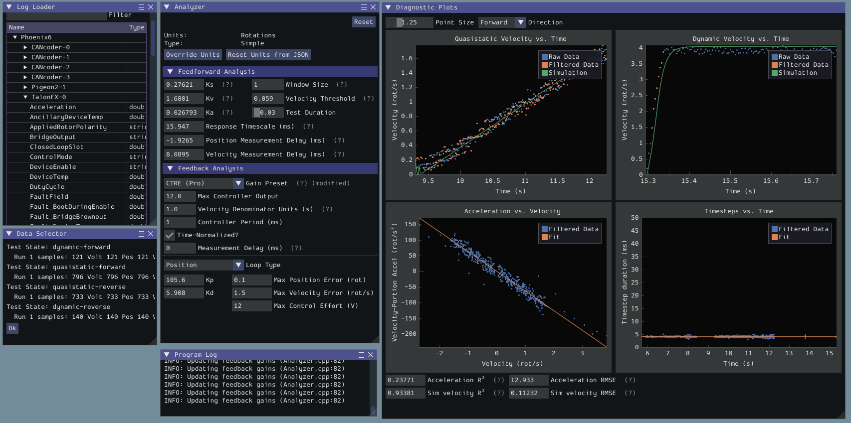Click Velocity Denominator Units help mark

point(327,209)
